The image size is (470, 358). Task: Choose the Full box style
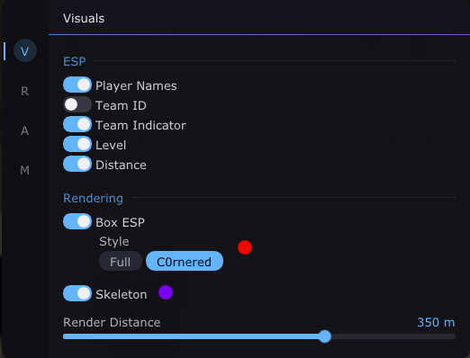click(x=121, y=261)
